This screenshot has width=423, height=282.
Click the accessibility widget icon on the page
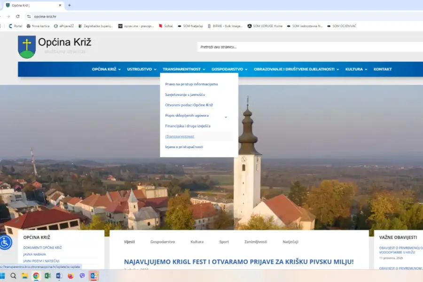point(5,243)
